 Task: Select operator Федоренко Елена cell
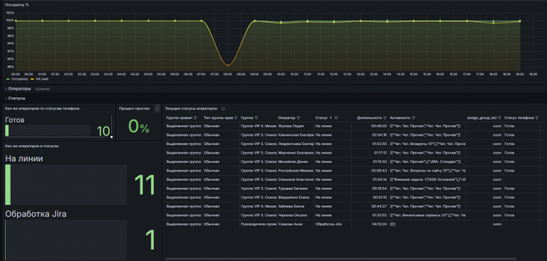pos(295,197)
